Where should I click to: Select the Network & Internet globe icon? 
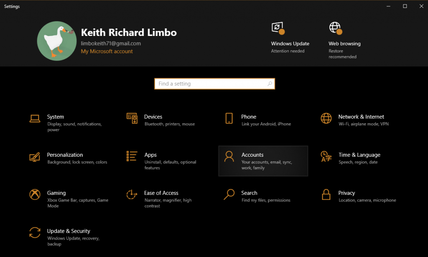pos(326,118)
